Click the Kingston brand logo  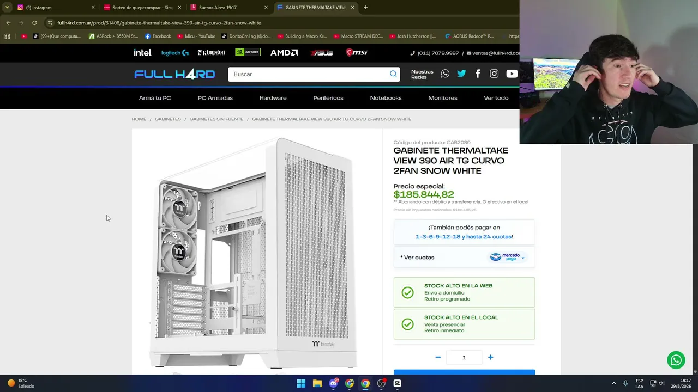pos(211,53)
